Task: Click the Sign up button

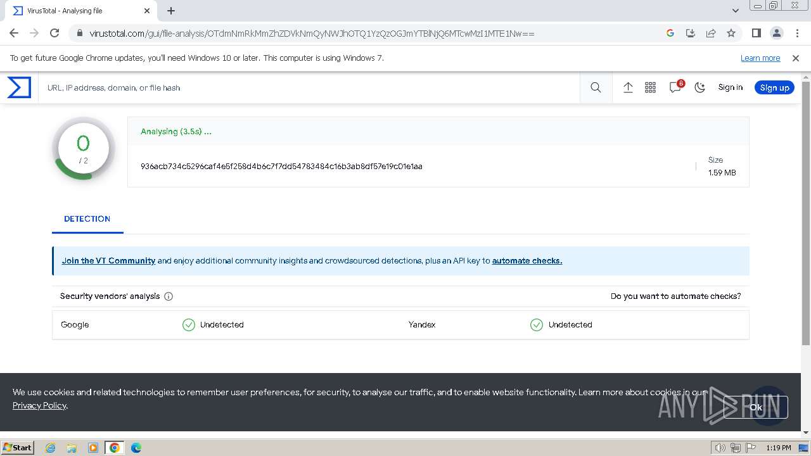Action: pos(774,87)
